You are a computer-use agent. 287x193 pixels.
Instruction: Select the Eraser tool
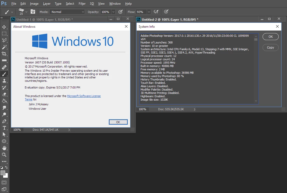pos(4,94)
